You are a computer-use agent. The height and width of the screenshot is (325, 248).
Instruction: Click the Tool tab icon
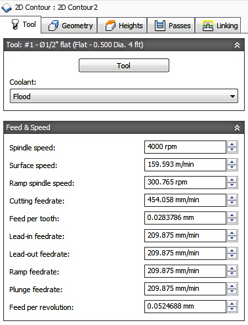click(x=15, y=24)
